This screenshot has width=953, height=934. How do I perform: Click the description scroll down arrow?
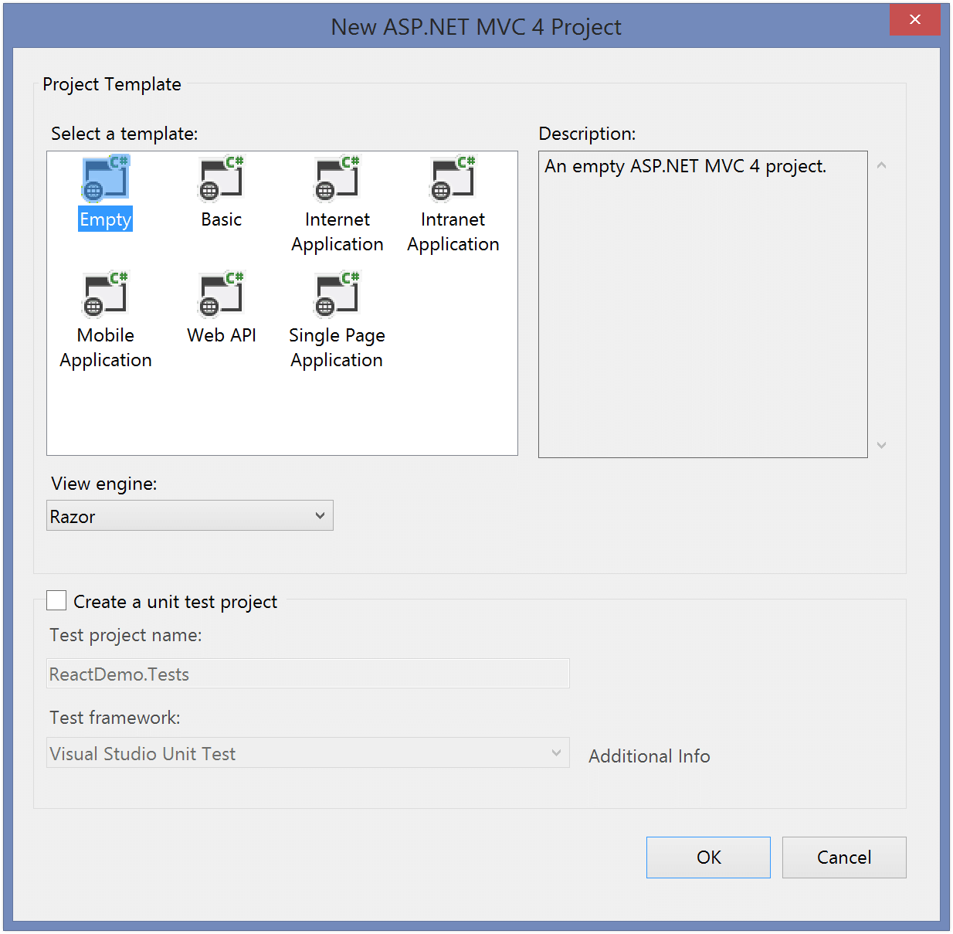(x=881, y=445)
